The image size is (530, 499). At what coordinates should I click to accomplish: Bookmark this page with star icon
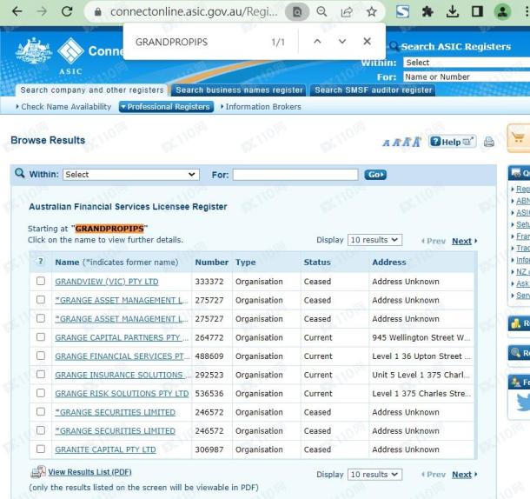372,12
